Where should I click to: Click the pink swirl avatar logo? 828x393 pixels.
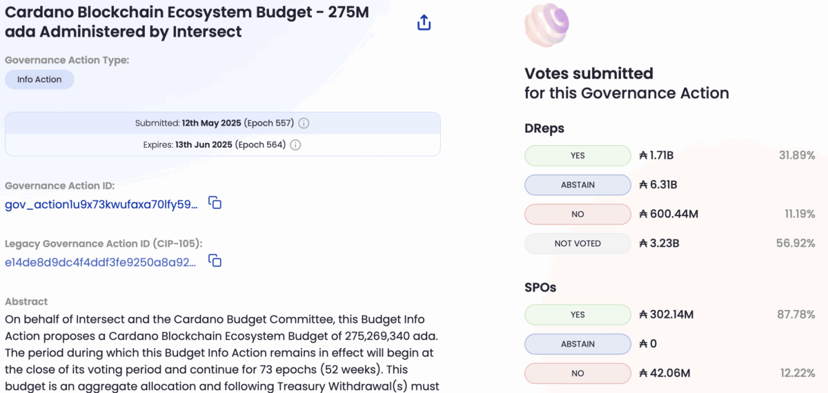(x=546, y=25)
